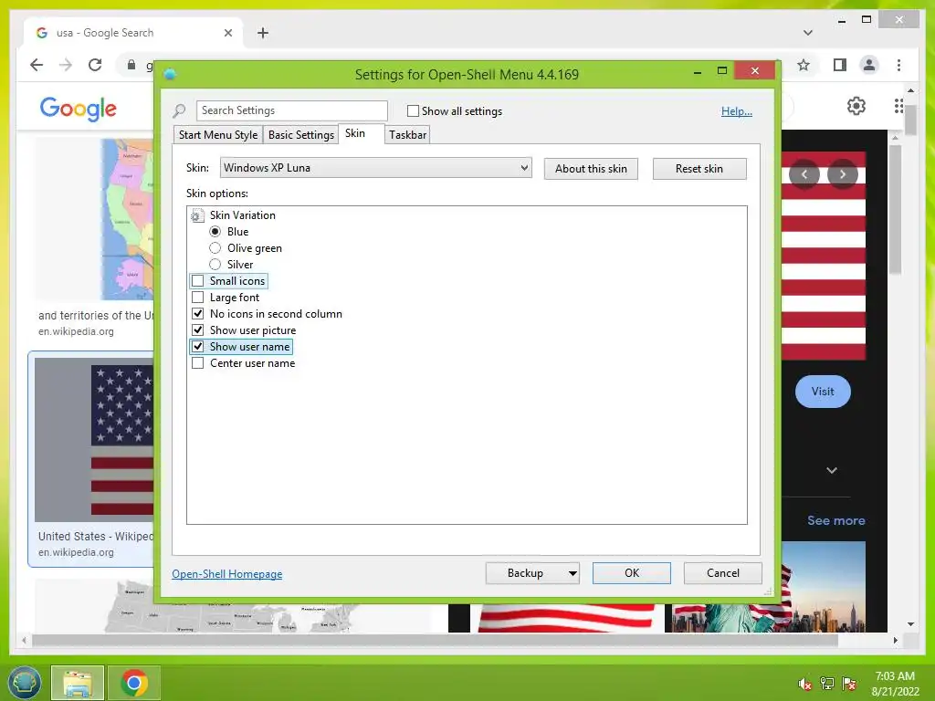Click the Search Settings field

tap(291, 110)
